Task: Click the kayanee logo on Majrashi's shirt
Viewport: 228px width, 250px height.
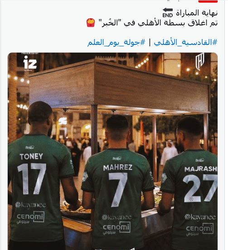Action: click(x=200, y=217)
